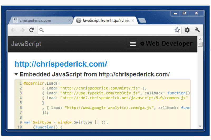The width and height of the screenshot is (211, 140).
Task: Click the JavaScript tab's gear favicon
Action: (x=79, y=20)
